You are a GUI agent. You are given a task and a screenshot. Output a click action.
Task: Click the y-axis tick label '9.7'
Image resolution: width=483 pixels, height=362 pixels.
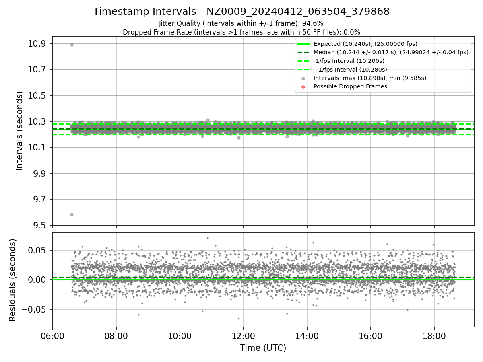pyautogui.click(x=40, y=200)
